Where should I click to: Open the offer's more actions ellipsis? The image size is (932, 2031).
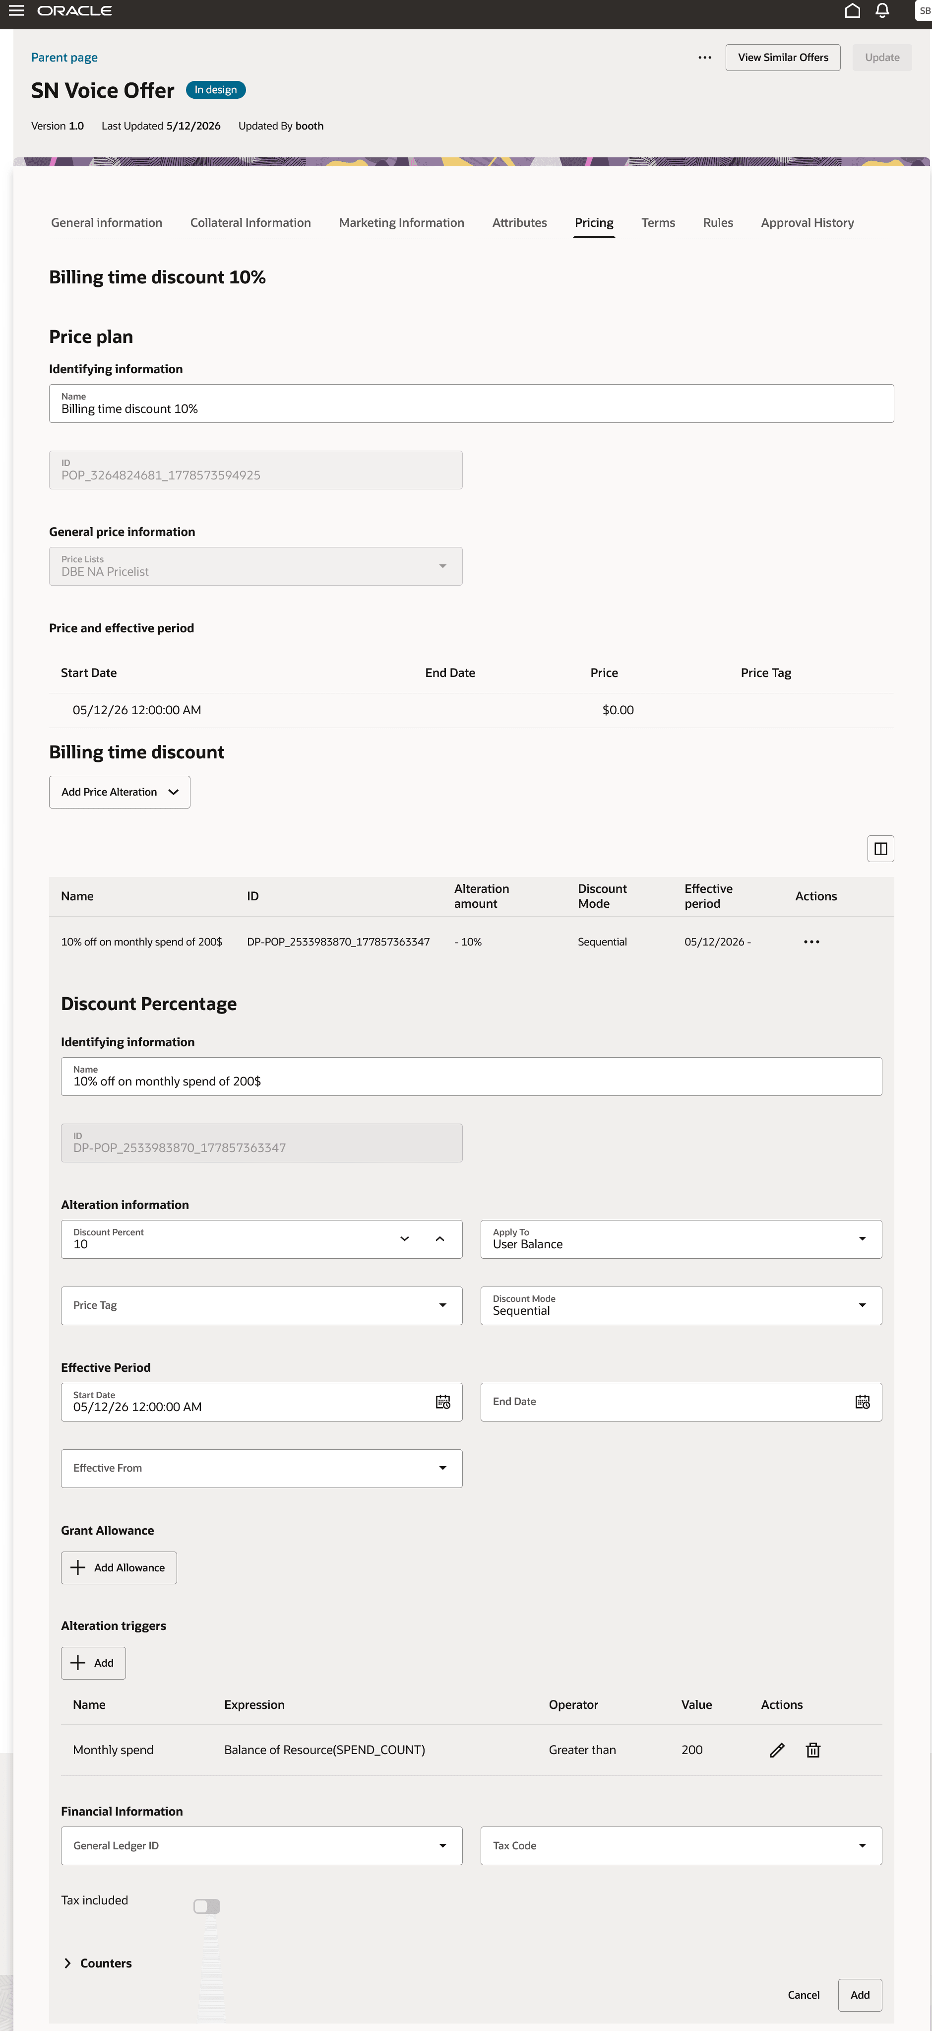pos(704,58)
